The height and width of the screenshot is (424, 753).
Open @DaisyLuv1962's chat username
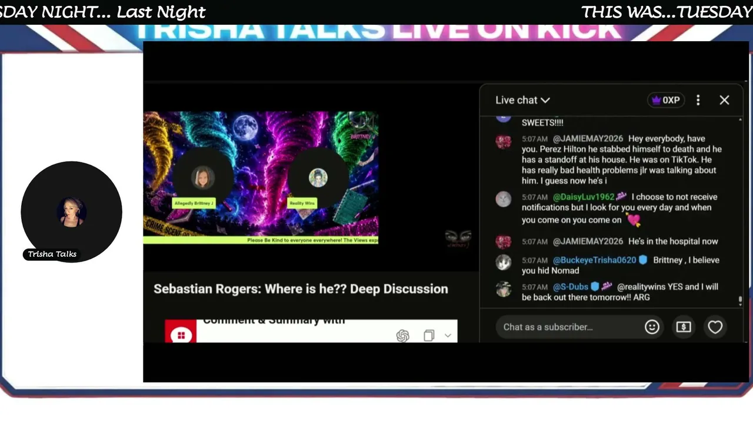pyautogui.click(x=584, y=197)
